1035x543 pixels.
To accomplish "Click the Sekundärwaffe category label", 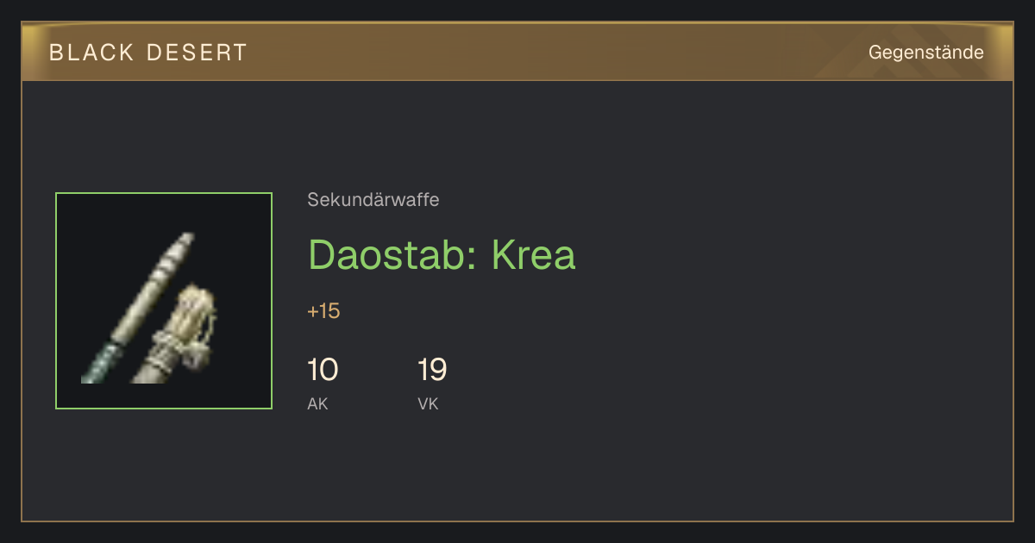I will pos(373,200).
